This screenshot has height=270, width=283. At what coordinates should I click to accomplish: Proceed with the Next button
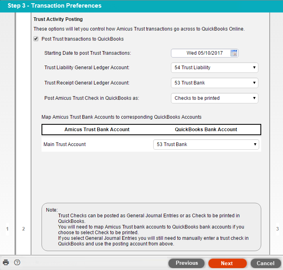coord(227,263)
